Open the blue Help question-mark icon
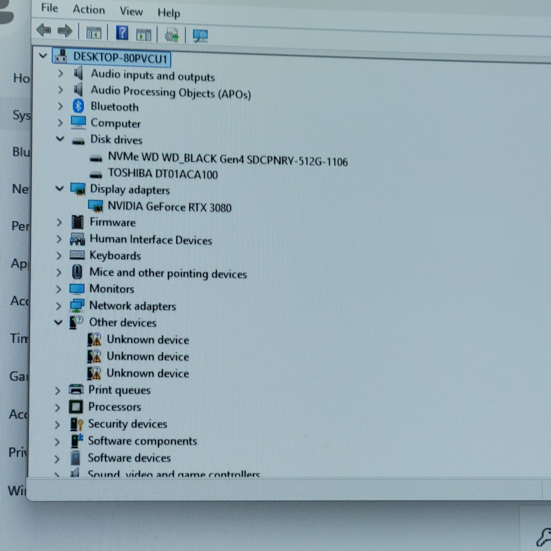551x551 pixels. click(122, 33)
